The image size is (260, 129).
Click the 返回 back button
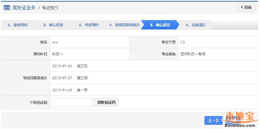point(246,7)
